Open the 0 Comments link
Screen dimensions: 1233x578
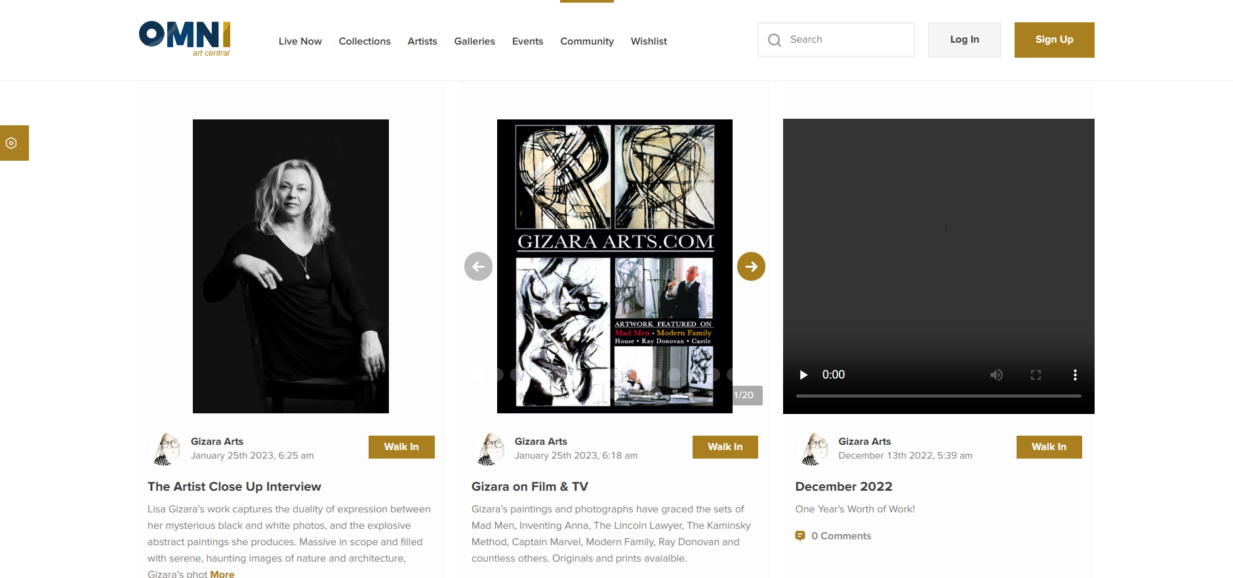click(841, 536)
